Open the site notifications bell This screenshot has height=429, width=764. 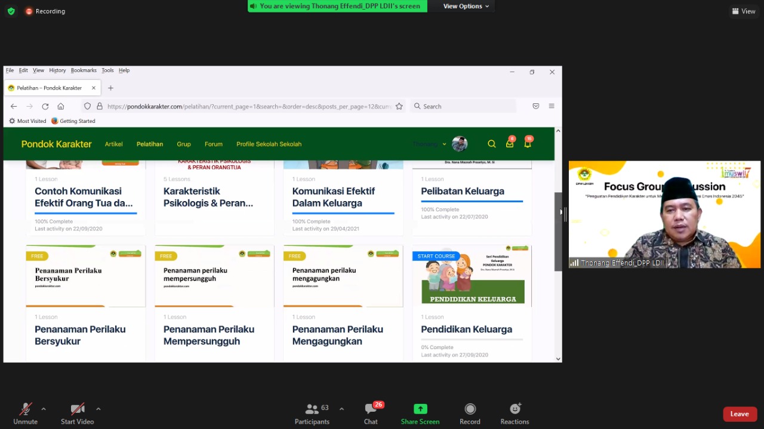click(x=528, y=144)
